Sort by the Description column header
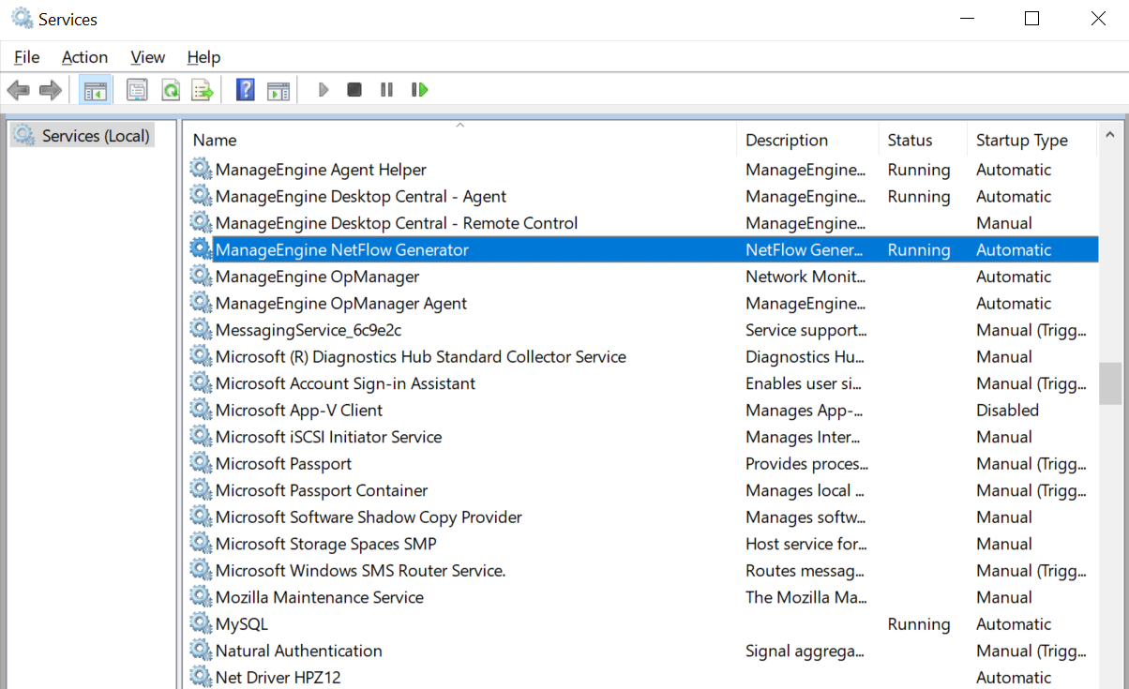 [x=807, y=140]
